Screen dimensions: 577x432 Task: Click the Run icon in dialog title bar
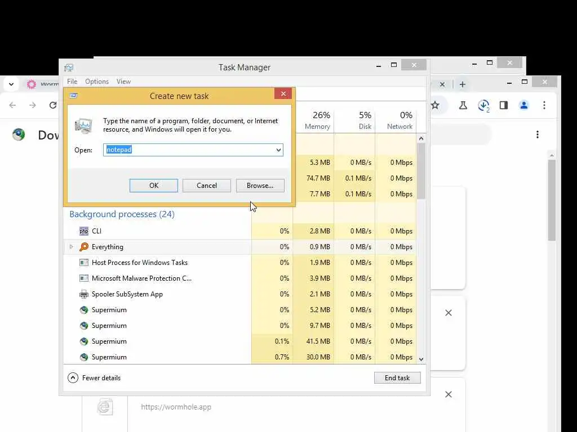pos(73,96)
